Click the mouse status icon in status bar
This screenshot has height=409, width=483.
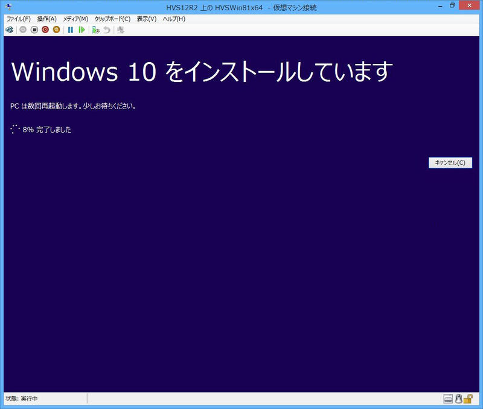click(x=459, y=399)
